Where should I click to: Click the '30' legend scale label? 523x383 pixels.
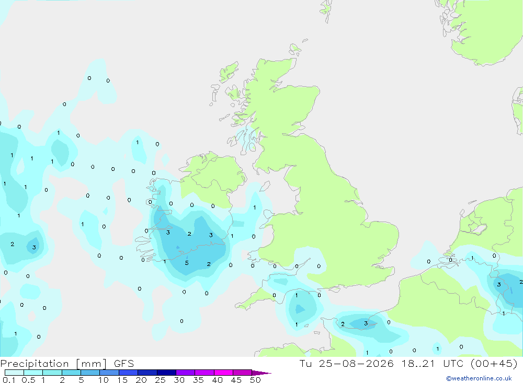tap(179, 380)
